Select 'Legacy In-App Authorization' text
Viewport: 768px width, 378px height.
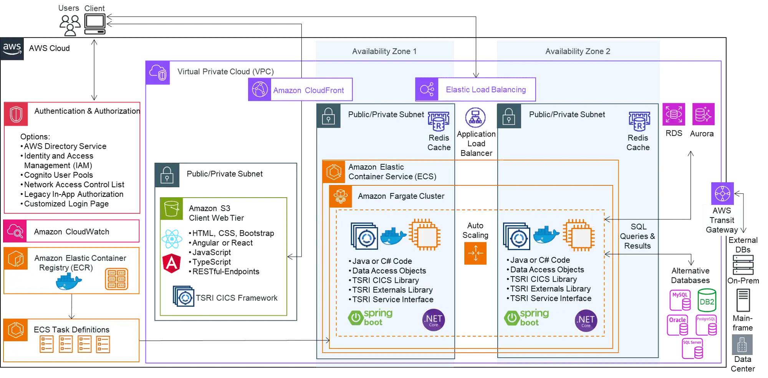point(74,194)
